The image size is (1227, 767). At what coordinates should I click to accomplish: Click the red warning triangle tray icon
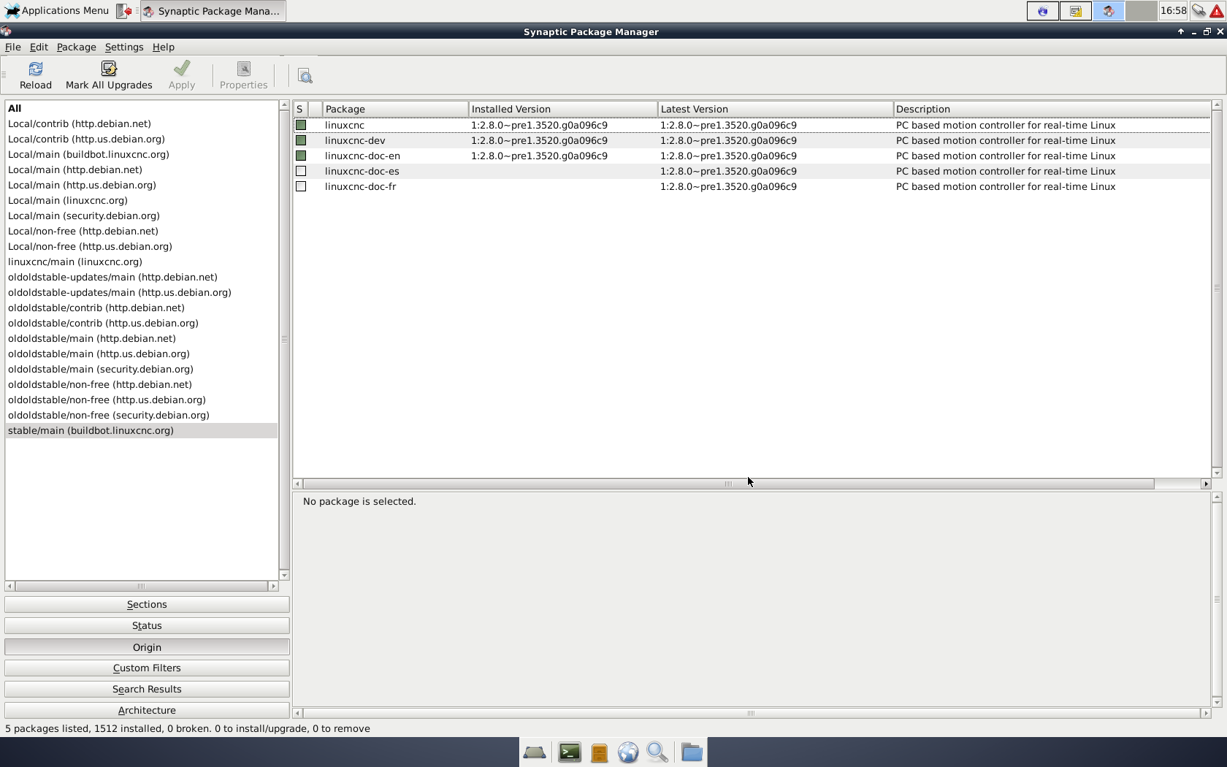[x=1217, y=11]
